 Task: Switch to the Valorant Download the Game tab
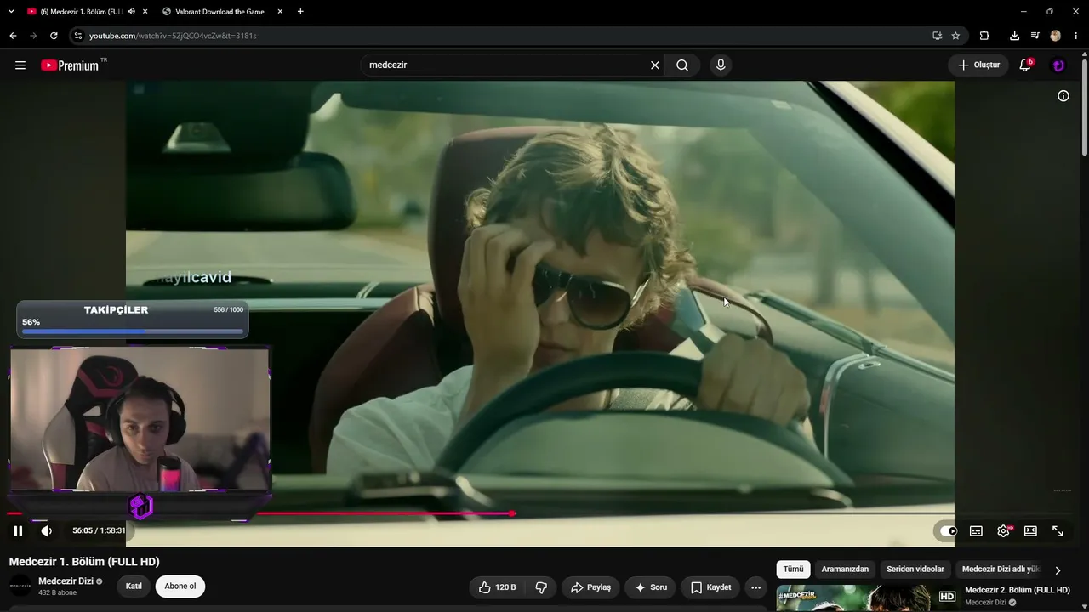(x=220, y=12)
